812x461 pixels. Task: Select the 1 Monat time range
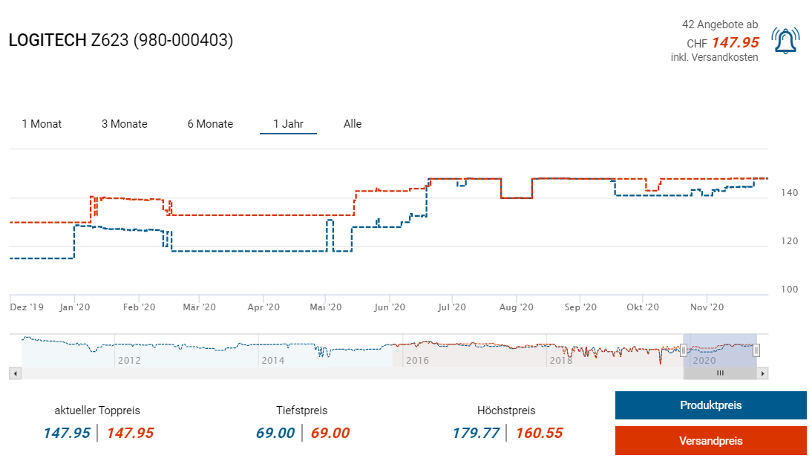click(42, 124)
